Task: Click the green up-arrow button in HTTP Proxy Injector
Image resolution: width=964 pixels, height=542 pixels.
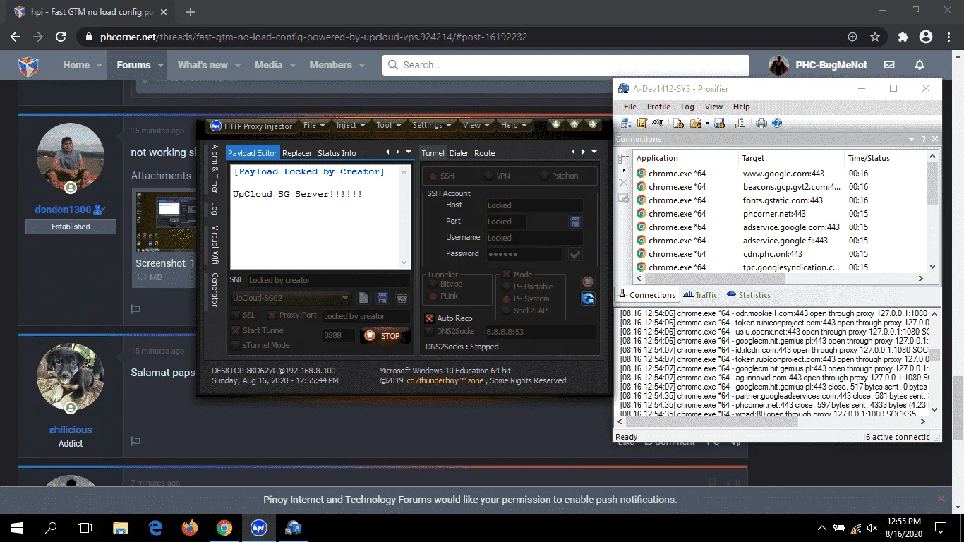Action: coord(574,124)
